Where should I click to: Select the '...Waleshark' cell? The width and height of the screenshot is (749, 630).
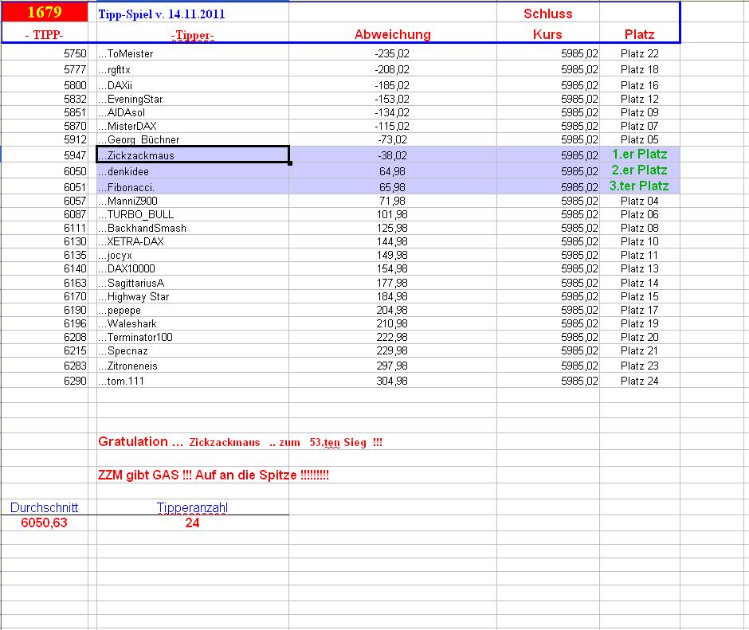(193, 323)
